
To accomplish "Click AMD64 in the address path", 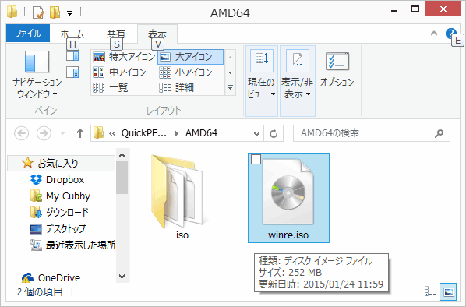I will [201, 132].
